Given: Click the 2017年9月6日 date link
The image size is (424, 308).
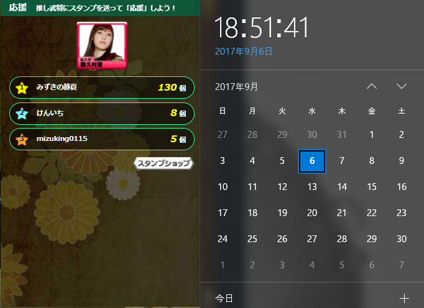Looking at the screenshot, I should click(243, 51).
